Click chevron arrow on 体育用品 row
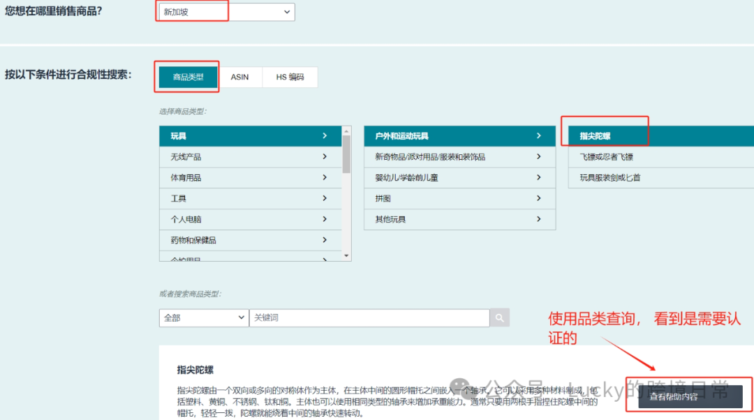 pyautogui.click(x=325, y=177)
